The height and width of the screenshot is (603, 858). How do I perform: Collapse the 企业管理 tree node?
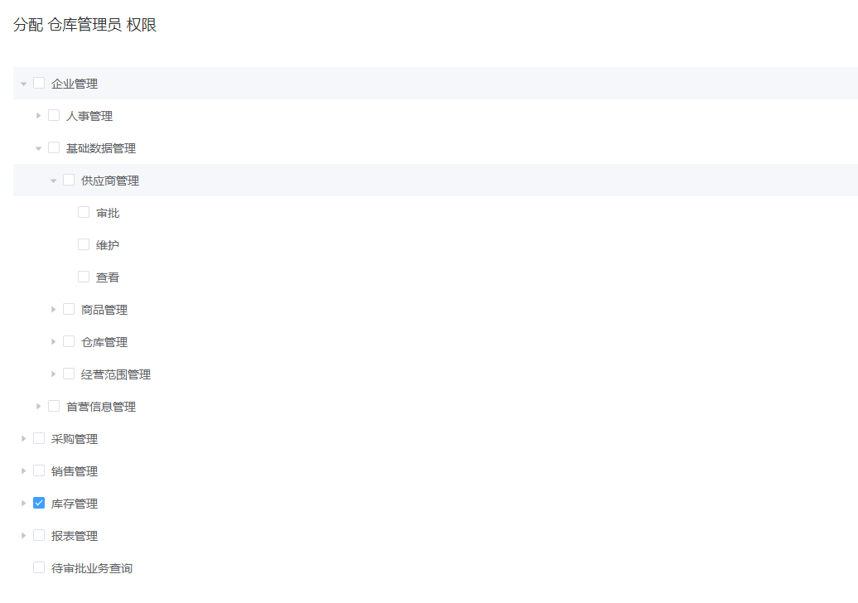pos(24,84)
